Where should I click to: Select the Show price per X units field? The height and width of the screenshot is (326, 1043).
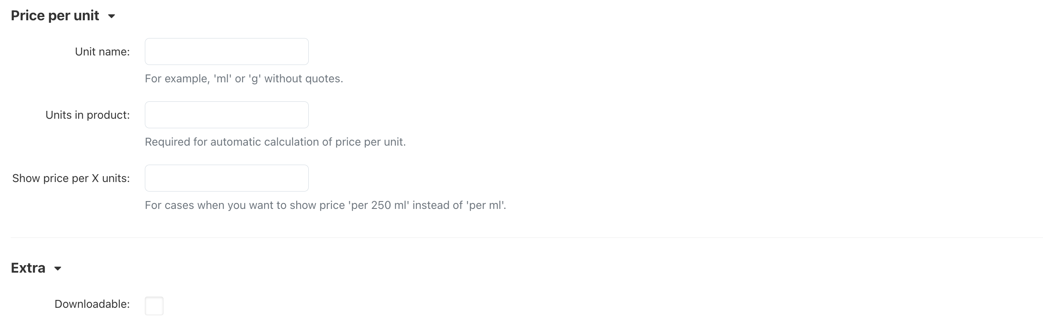pos(226,178)
